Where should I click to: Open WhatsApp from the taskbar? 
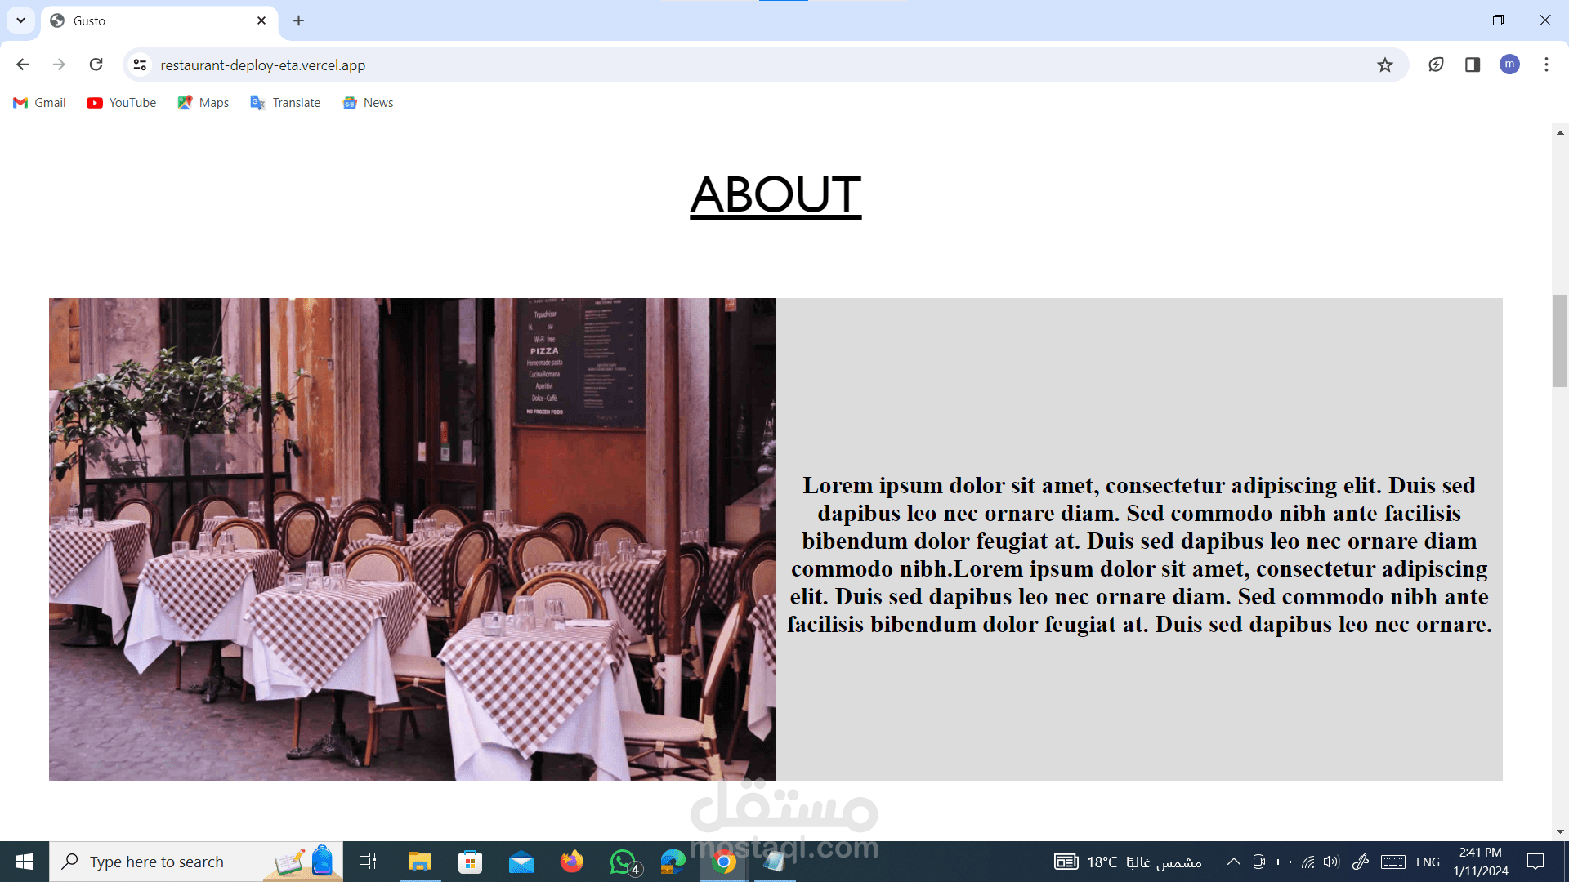pos(623,862)
